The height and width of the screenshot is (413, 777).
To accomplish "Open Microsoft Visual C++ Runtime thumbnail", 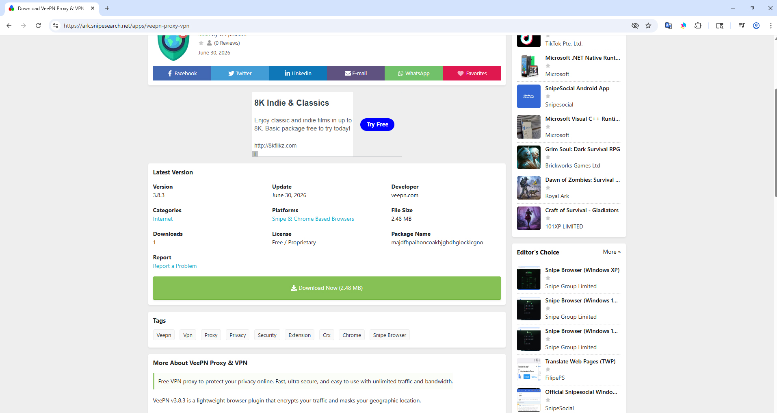I will click(529, 127).
